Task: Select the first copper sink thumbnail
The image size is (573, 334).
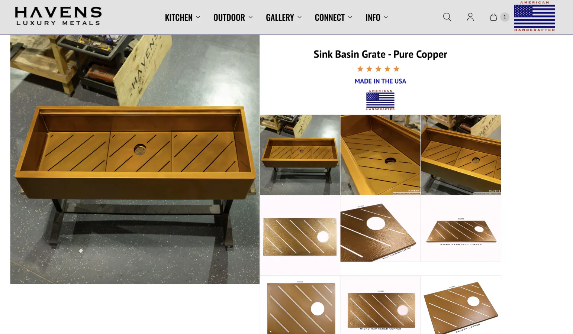Action: click(x=300, y=155)
